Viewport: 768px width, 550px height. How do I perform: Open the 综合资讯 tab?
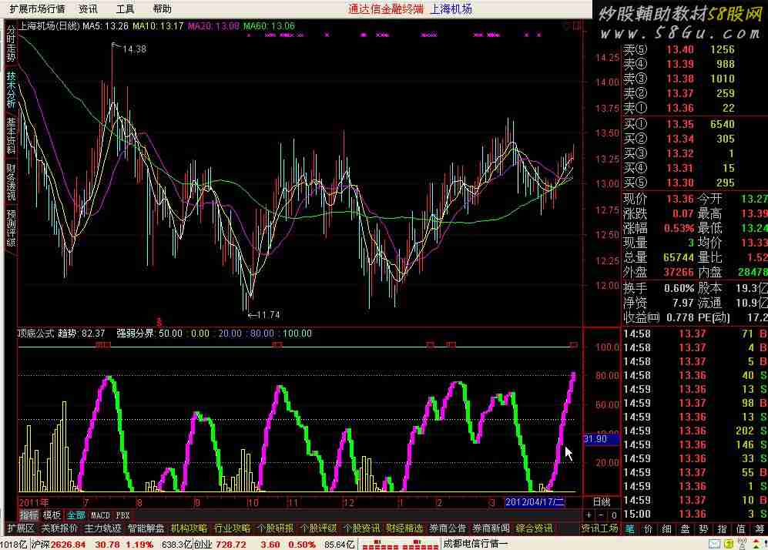click(534, 528)
